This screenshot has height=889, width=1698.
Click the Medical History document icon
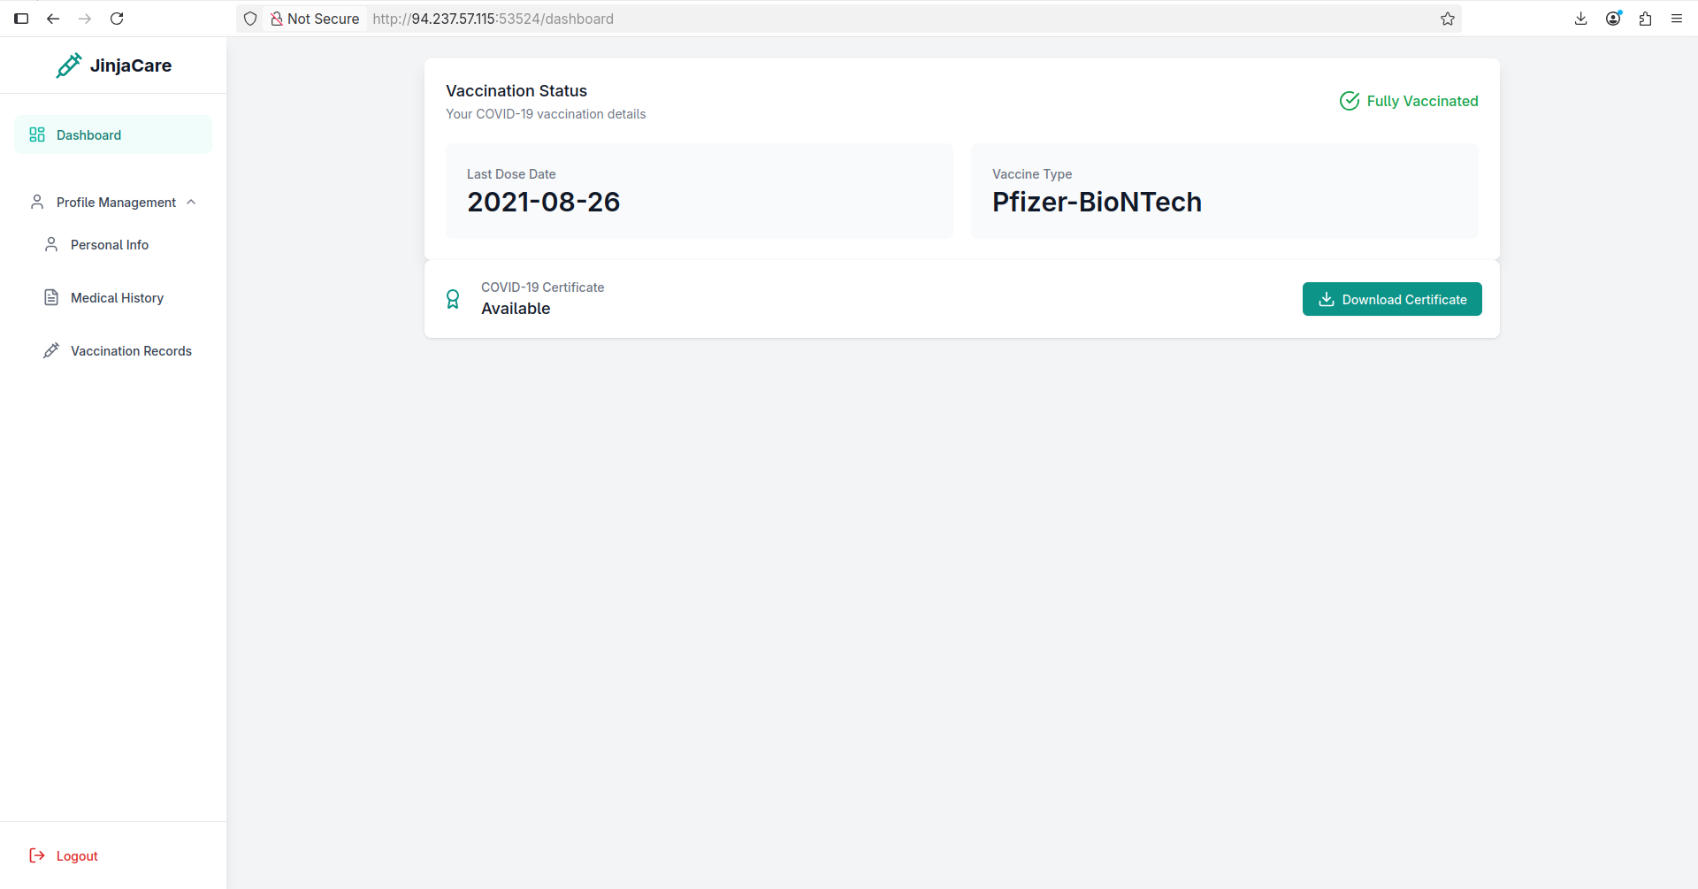pos(51,297)
